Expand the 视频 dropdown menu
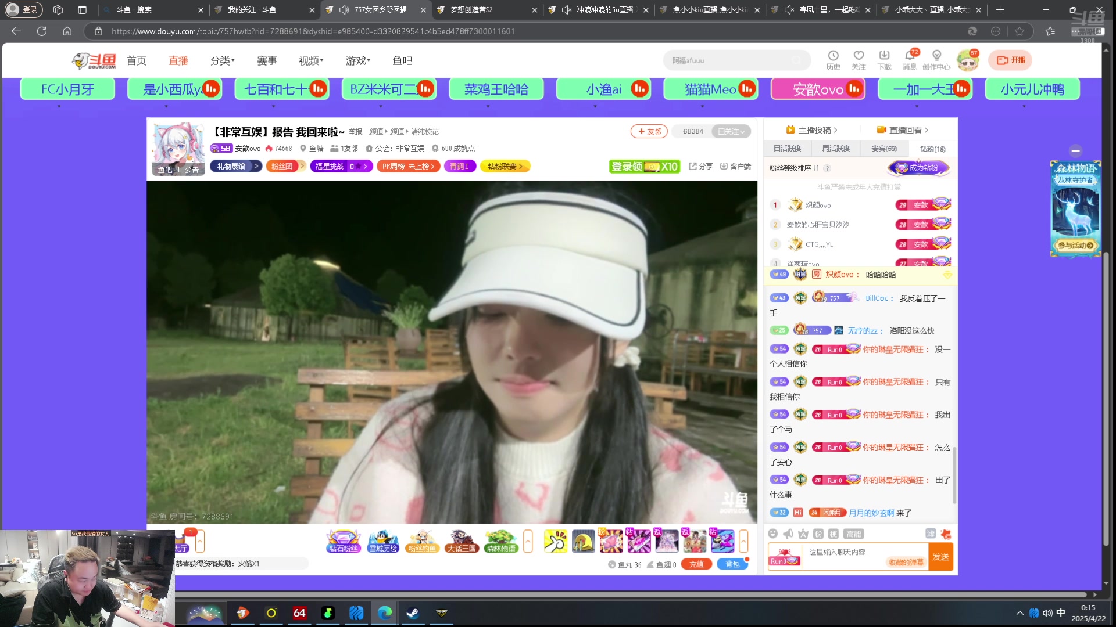 pyautogui.click(x=311, y=60)
